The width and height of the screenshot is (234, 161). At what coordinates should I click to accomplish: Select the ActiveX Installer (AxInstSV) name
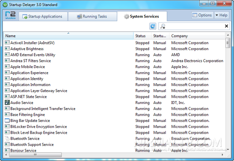click(32, 43)
